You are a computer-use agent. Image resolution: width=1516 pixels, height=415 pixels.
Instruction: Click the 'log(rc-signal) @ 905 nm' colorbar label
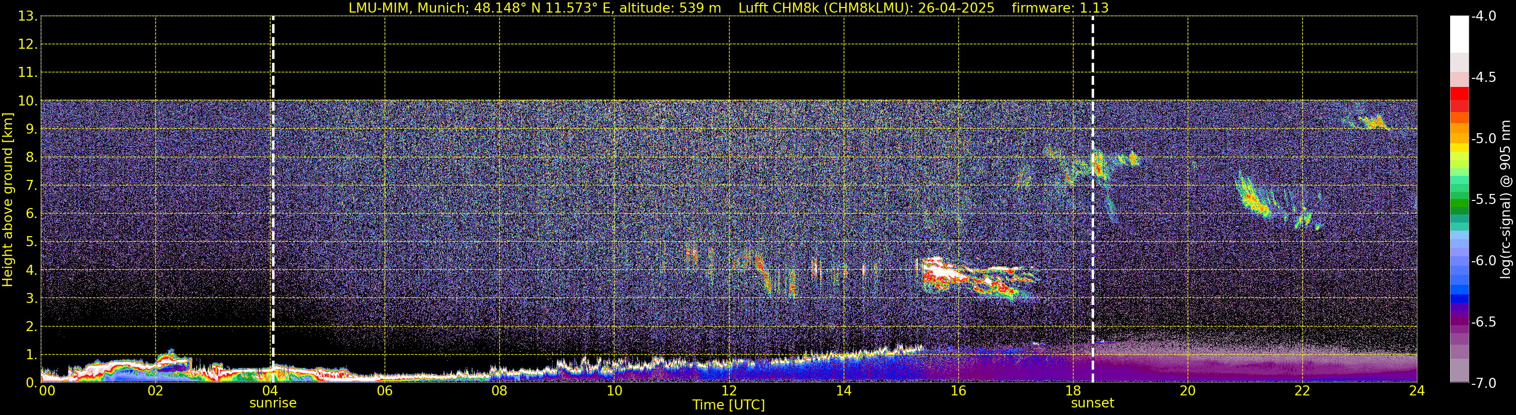click(1505, 199)
